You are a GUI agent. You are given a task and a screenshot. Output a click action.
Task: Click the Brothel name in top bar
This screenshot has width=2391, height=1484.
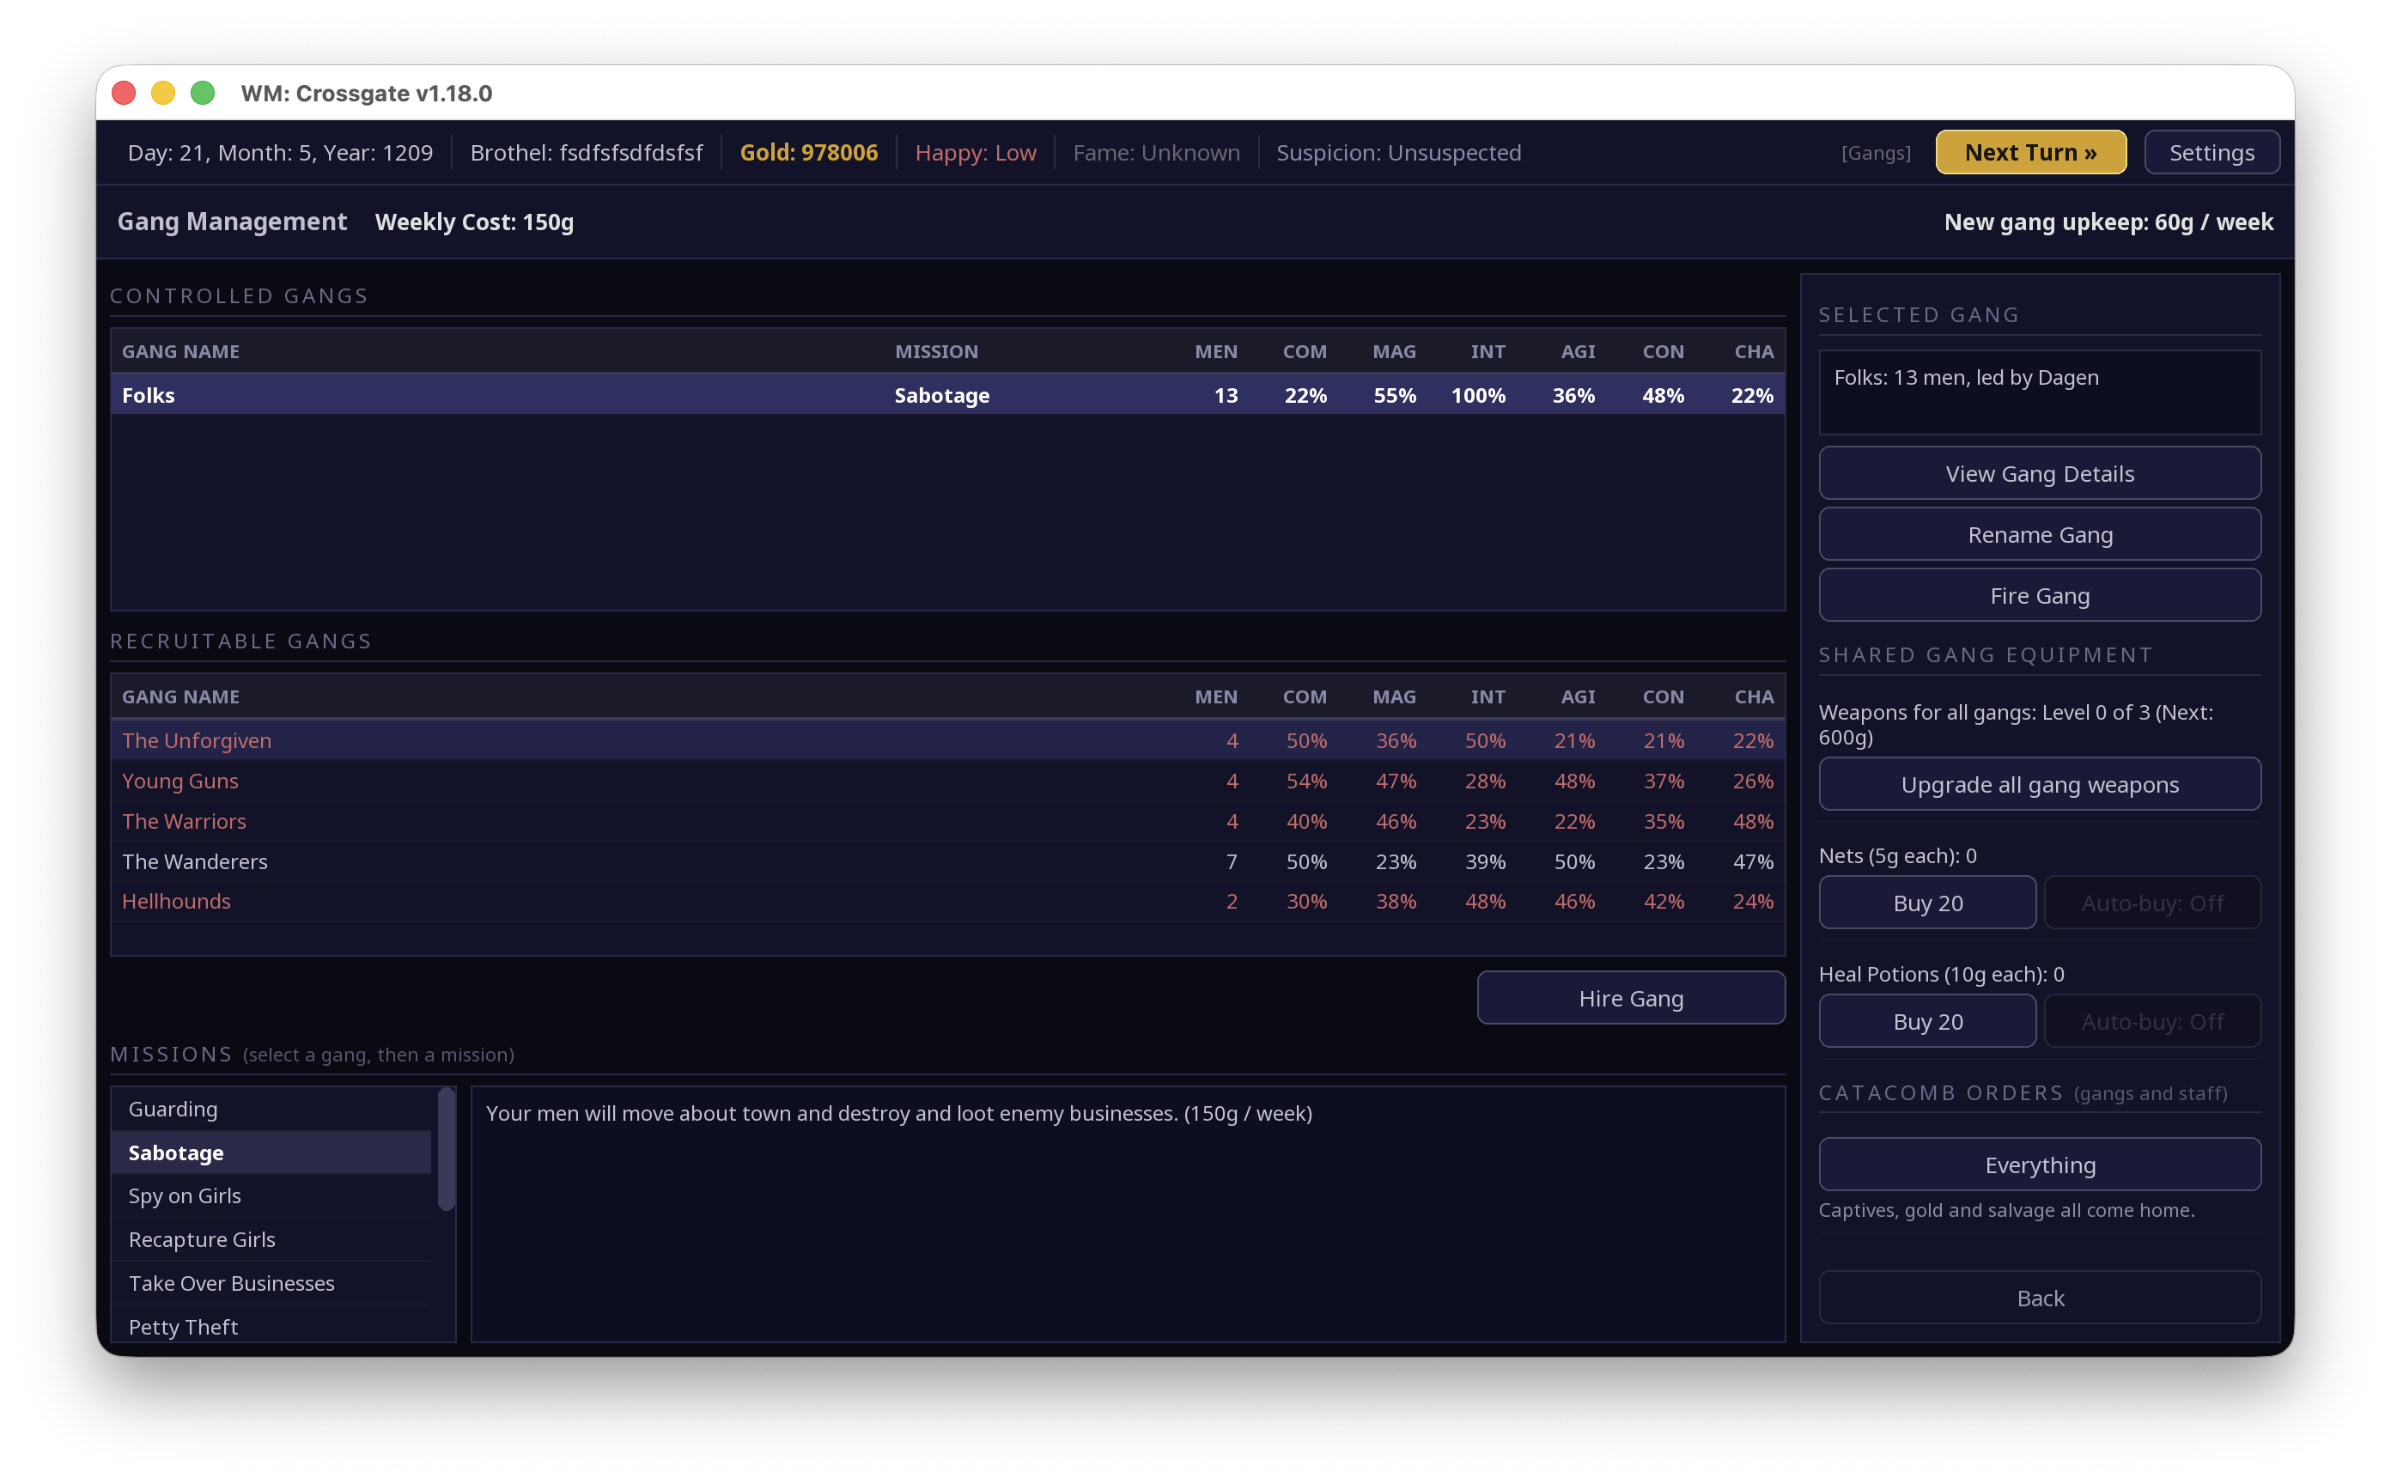click(586, 152)
